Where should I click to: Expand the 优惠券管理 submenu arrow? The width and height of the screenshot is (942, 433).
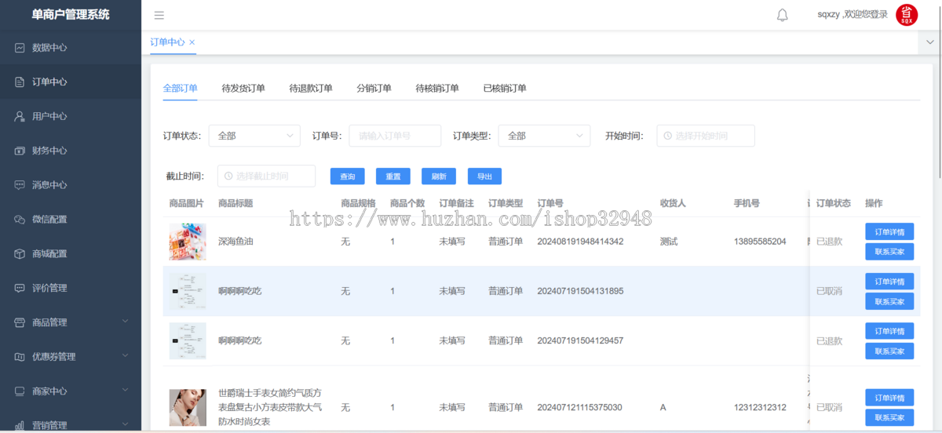[x=126, y=356]
